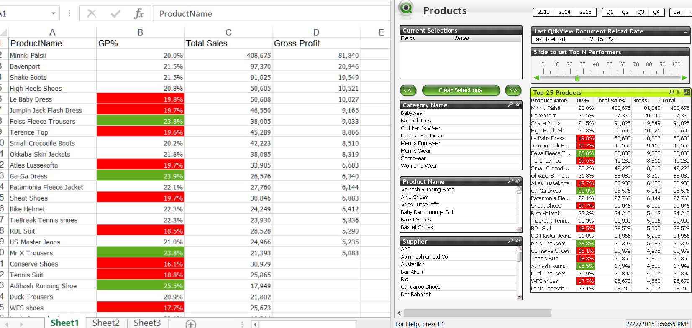Go back one selection with << button

point(408,90)
